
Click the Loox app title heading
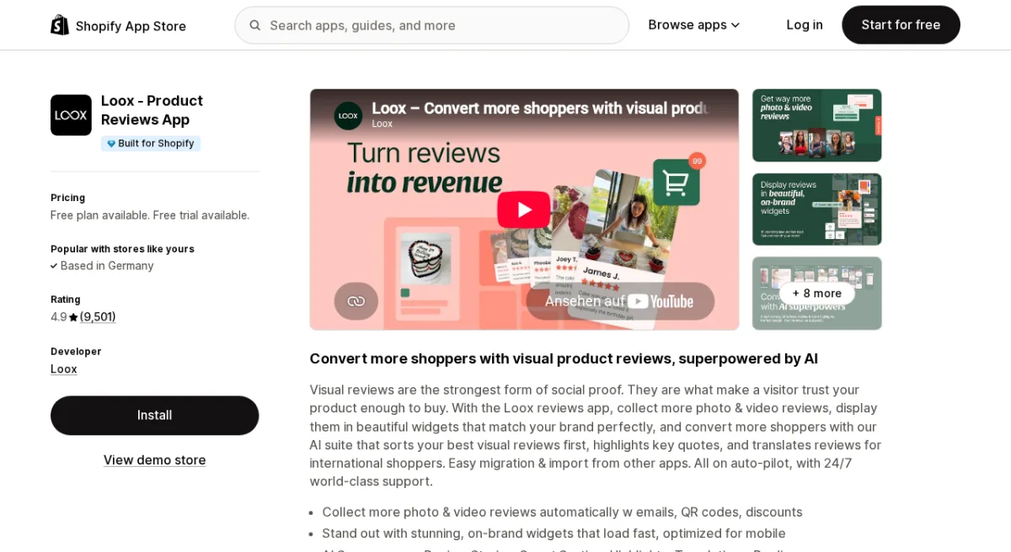[152, 110]
